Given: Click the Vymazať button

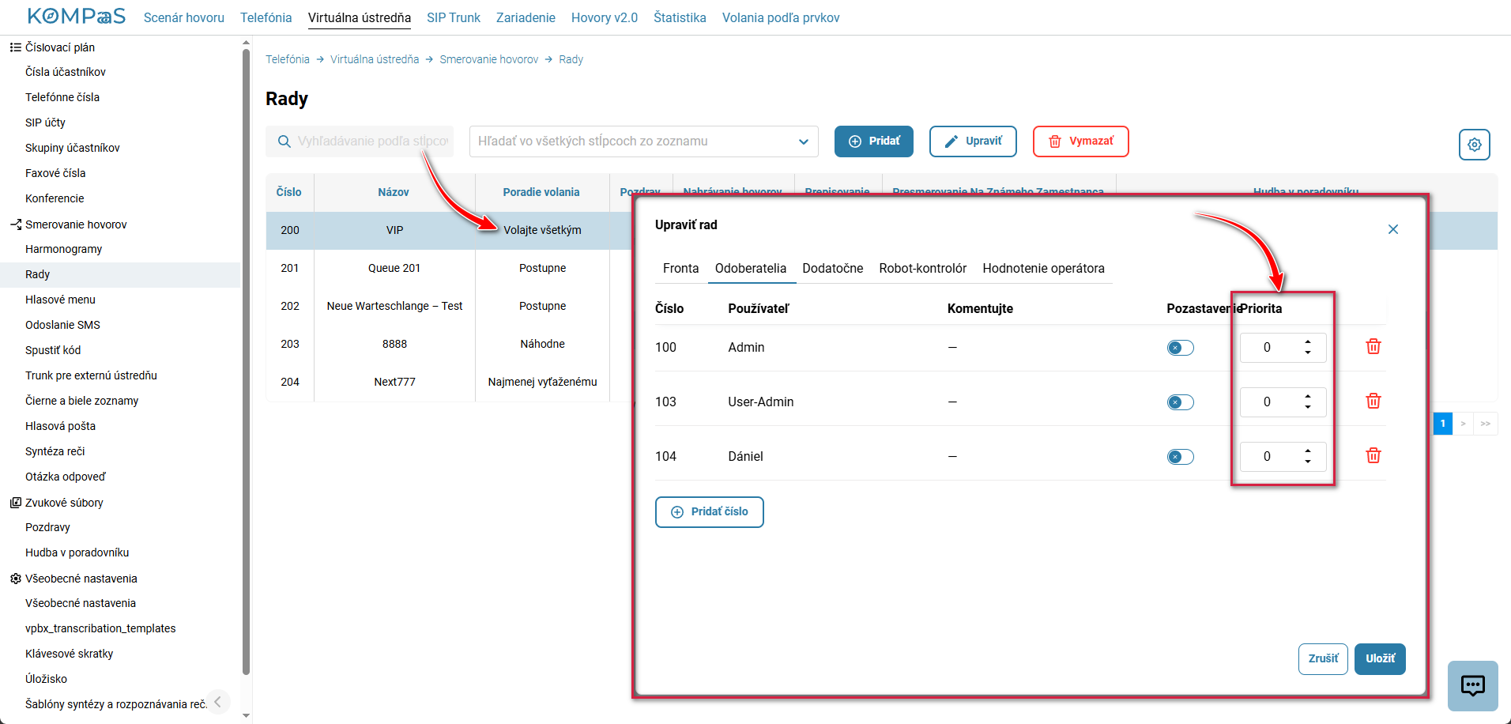Looking at the screenshot, I should (x=1081, y=141).
